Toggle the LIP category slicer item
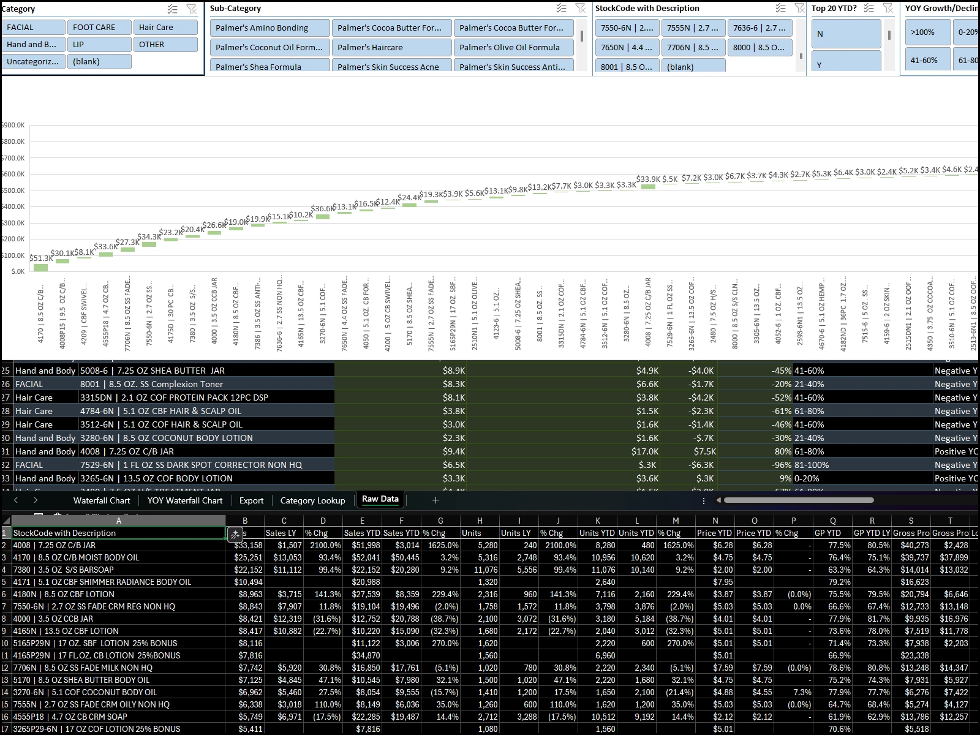The height and width of the screenshot is (735, 980). pos(100,45)
